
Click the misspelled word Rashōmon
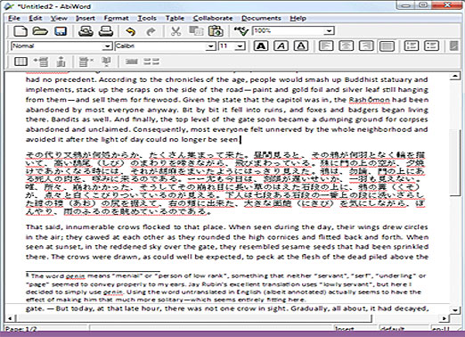pos(369,100)
